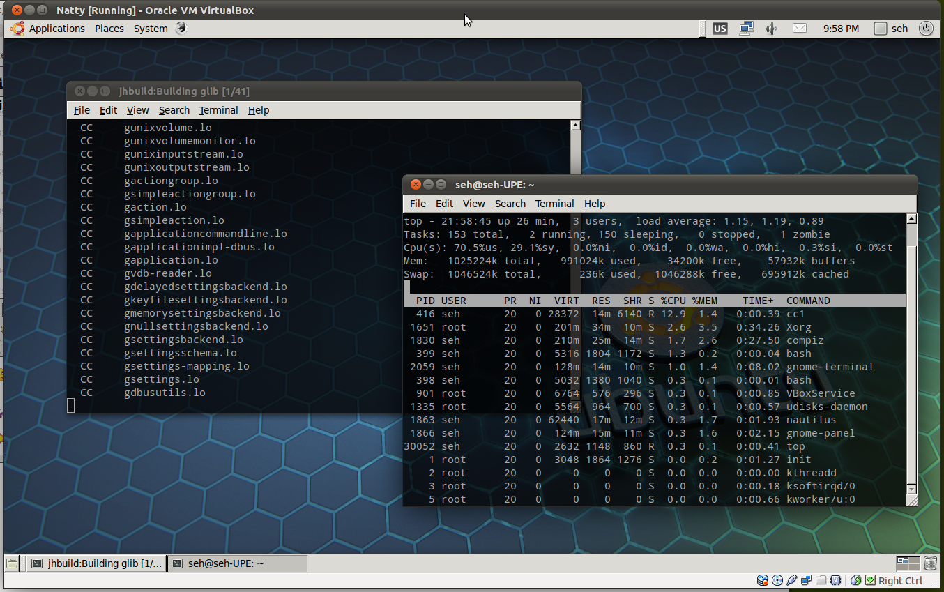The width and height of the screenshot is (944, 592).
Task: Click the VirtualBox hard disk activity icon
Action: point(762,580)
